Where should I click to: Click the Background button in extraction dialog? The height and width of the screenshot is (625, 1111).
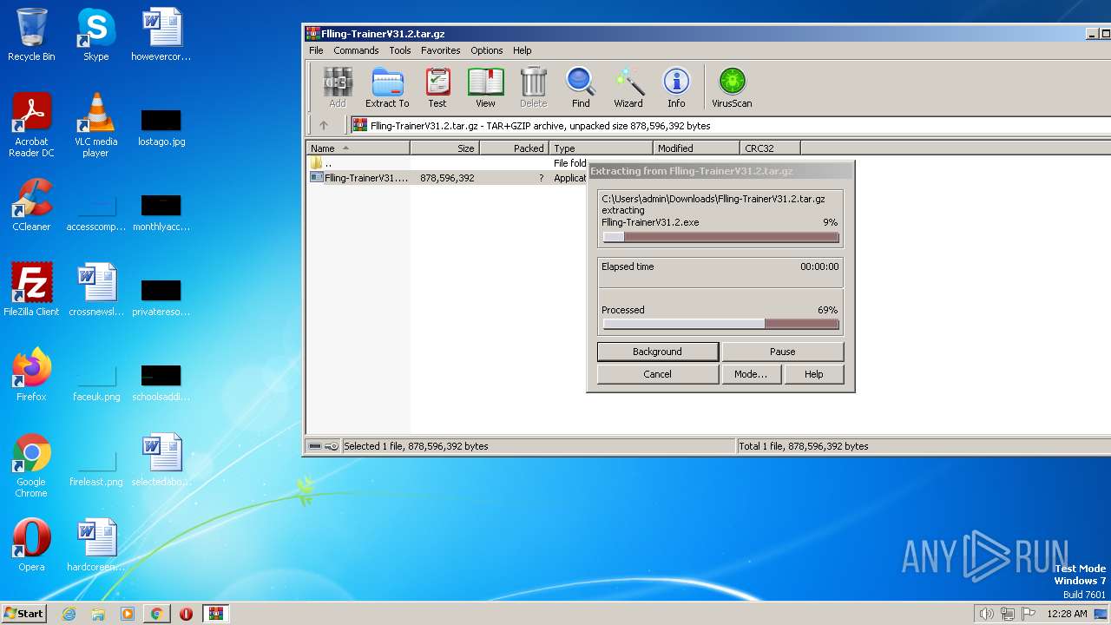657,352
